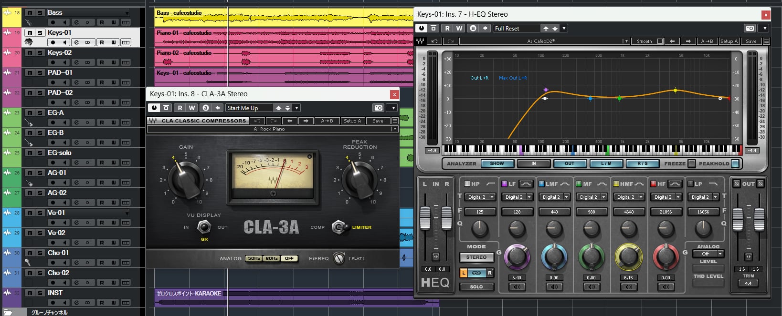Open the Start Me Up preset dropdown
Screen dimensions: 782x316
click(x=296, y=108)
